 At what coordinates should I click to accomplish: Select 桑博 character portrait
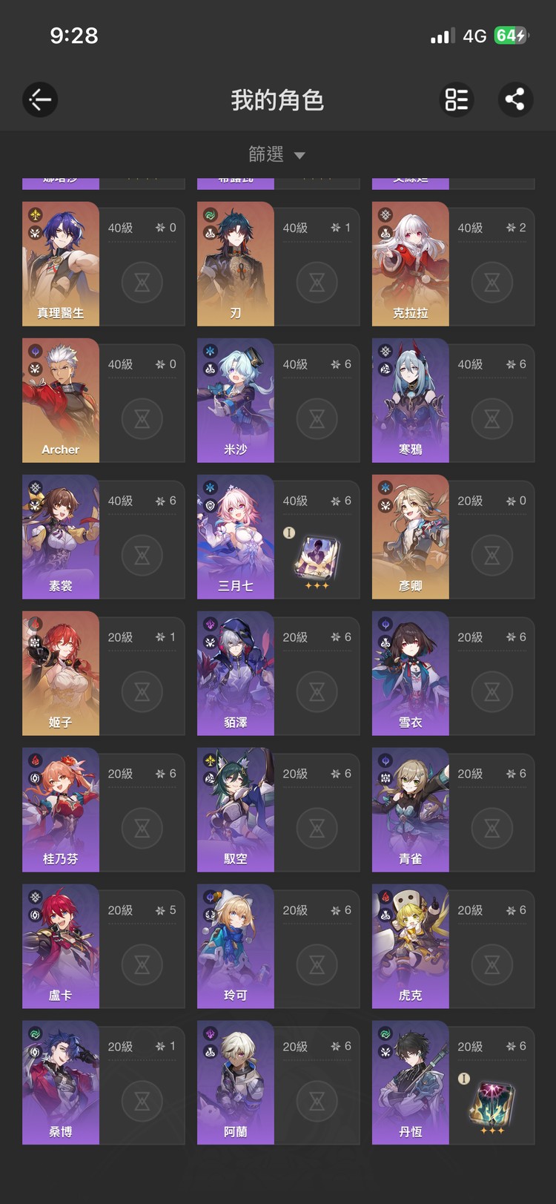(61, 1083)
